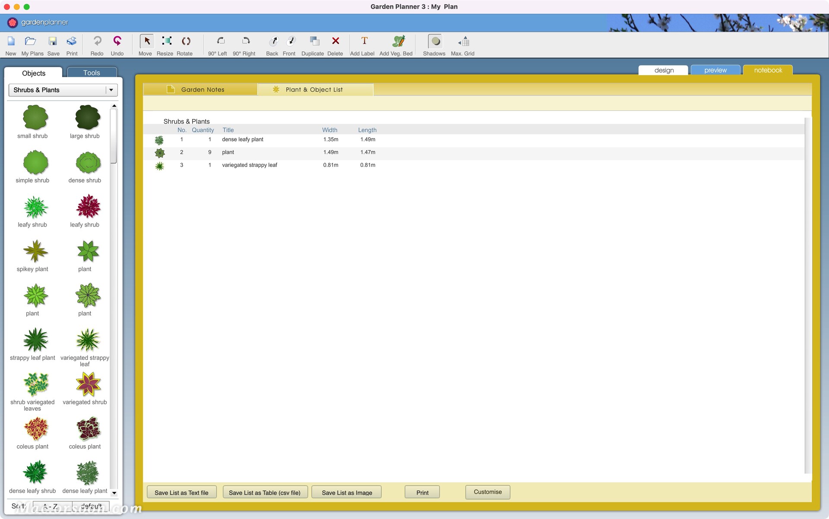Viewport: 829px width, 519px height.
Task: Activate the Move tool toggle
Action: click(146, 41)
